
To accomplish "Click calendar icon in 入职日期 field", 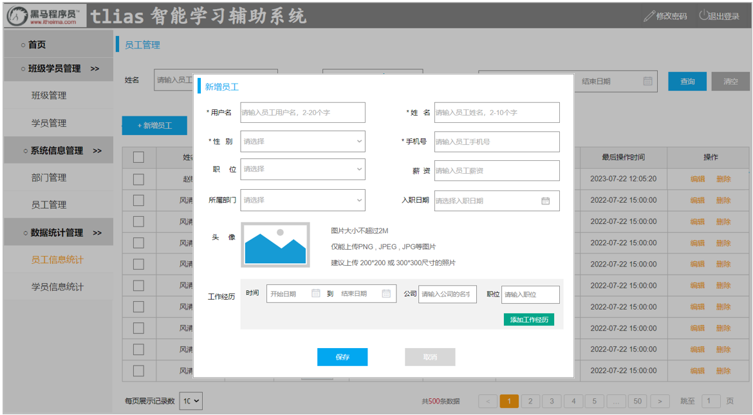I will pos(545,201).
